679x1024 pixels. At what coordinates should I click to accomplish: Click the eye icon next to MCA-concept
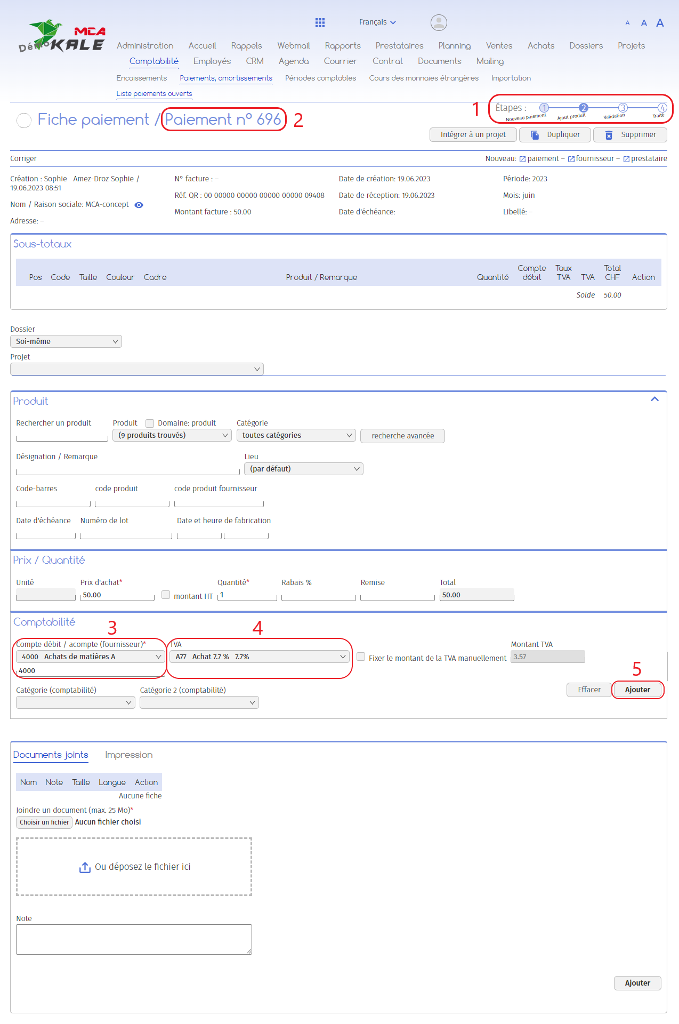(139, 205)
